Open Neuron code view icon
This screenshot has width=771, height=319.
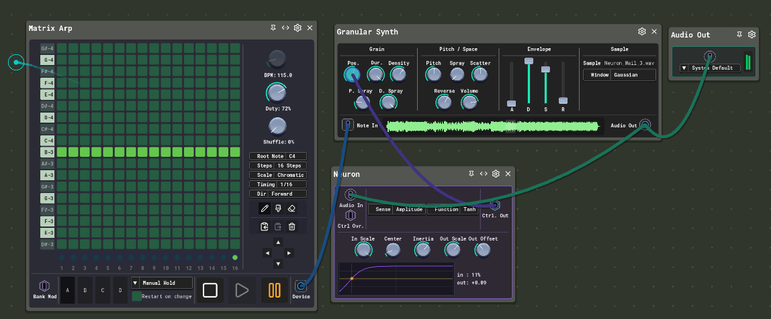(x=484, y=174)
